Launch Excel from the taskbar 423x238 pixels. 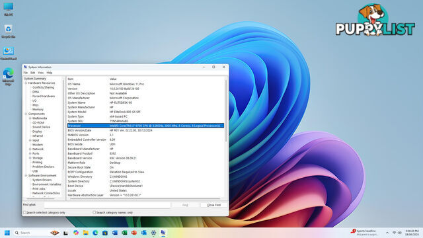point(124,233)
